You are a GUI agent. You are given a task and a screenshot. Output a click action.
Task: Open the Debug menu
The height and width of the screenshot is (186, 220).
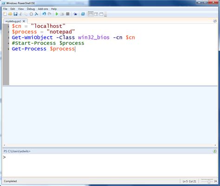(31, 9)
